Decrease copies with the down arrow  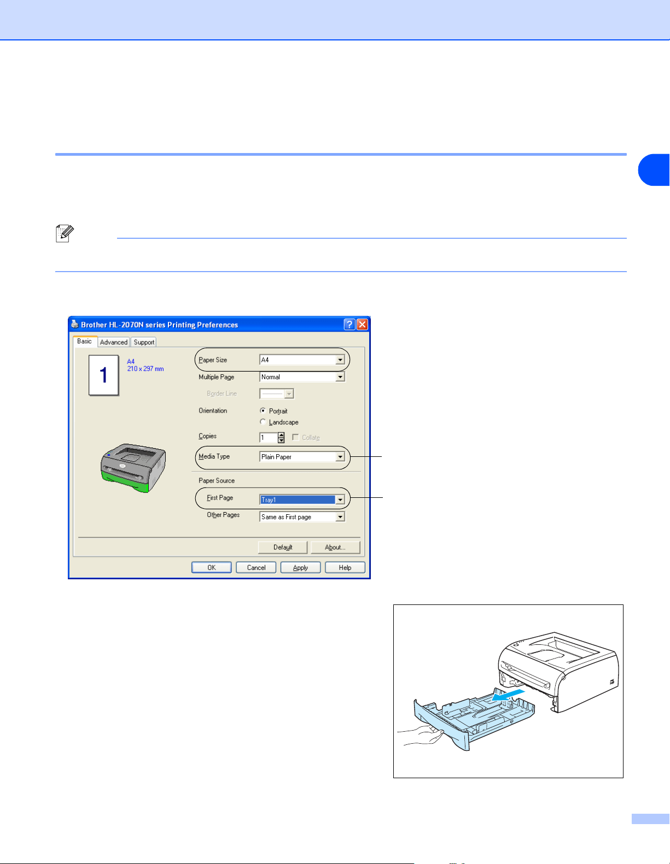281,440
